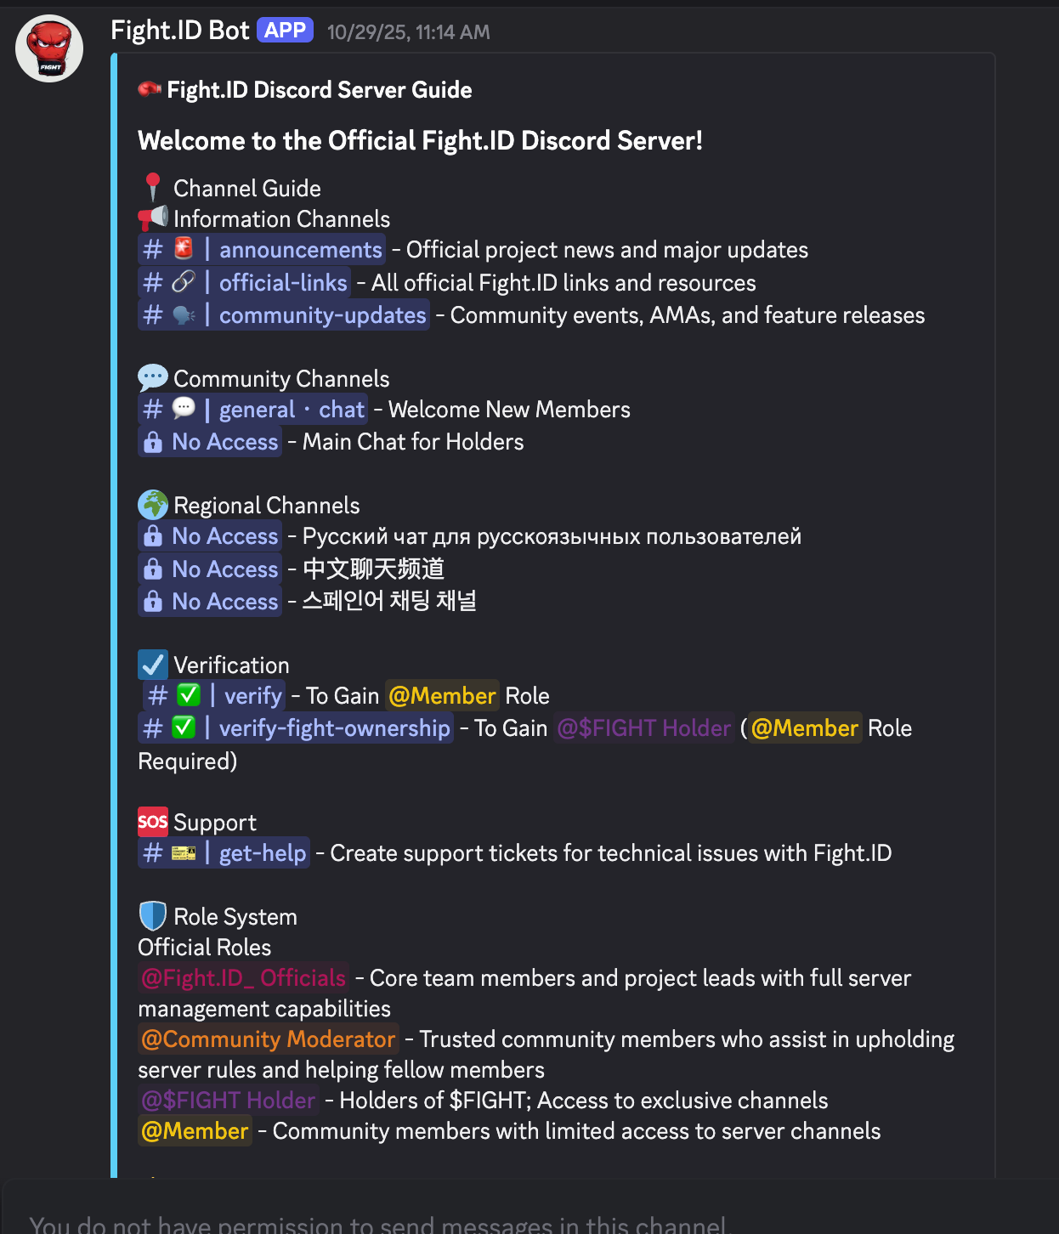Click the @Community Moderator role mention
This screenshot has height=1234, width=1059.
point(269,1039)
